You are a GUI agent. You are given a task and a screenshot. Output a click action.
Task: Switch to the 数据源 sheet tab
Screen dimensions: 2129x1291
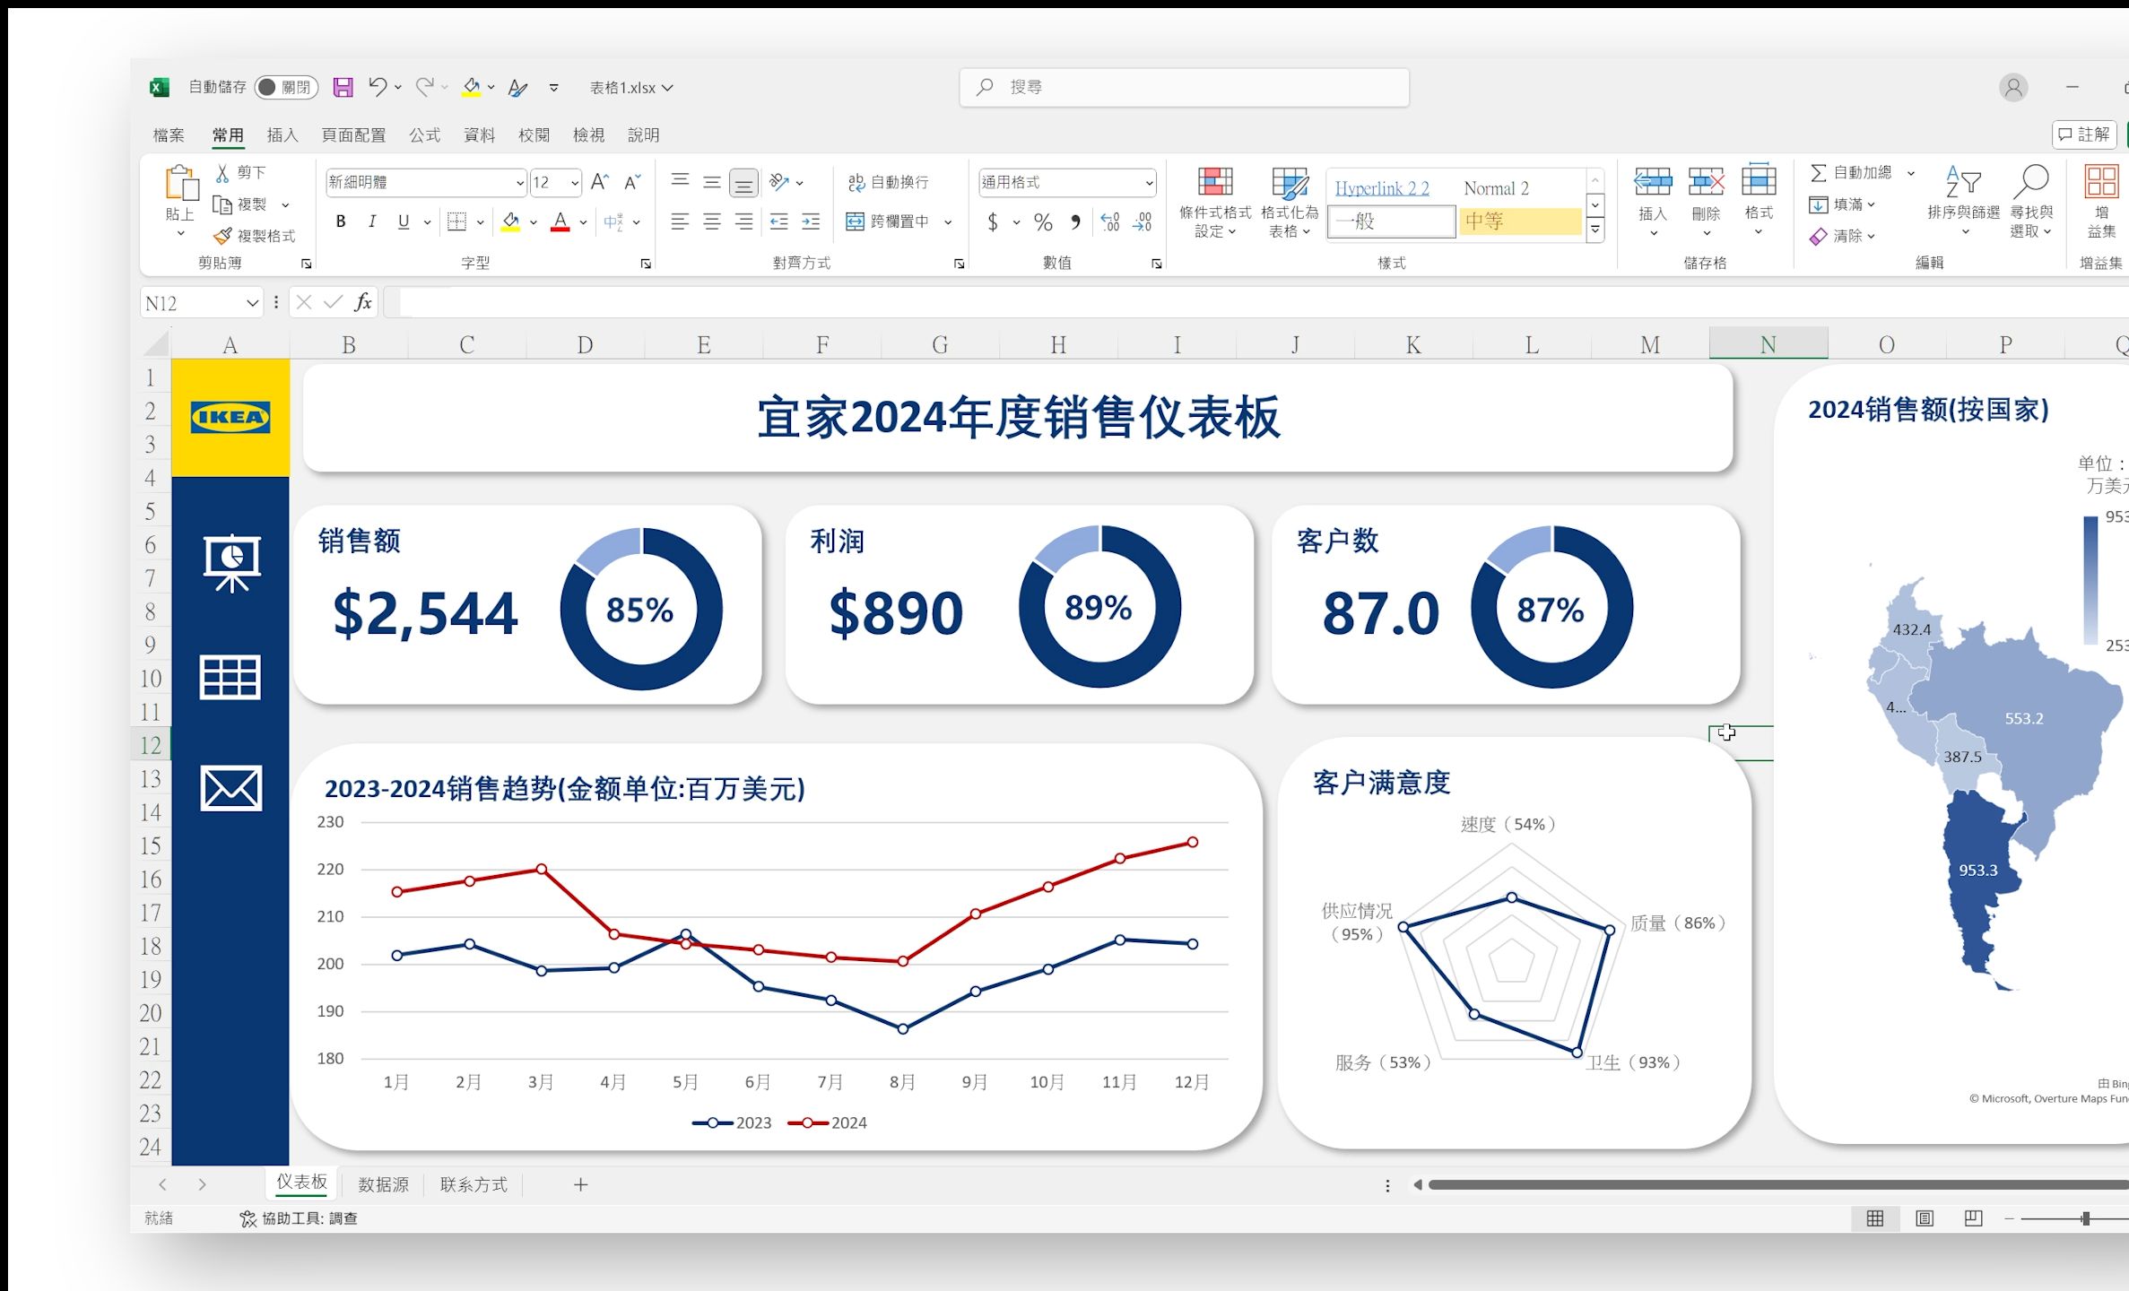tap(384, 1184)
